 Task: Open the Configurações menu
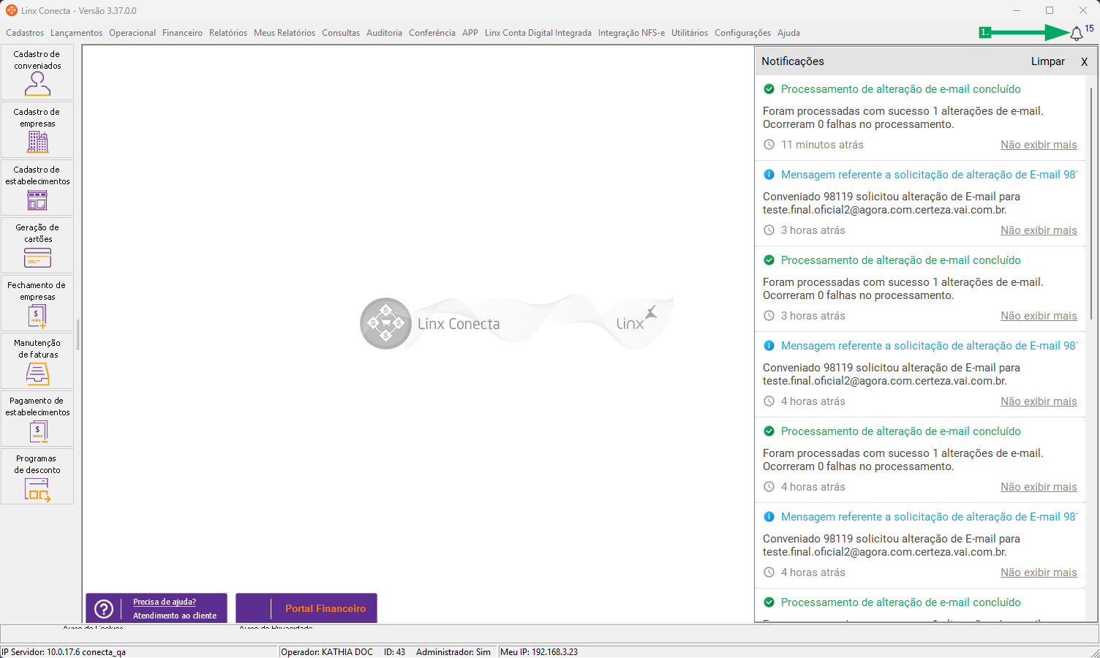[742, 33]
